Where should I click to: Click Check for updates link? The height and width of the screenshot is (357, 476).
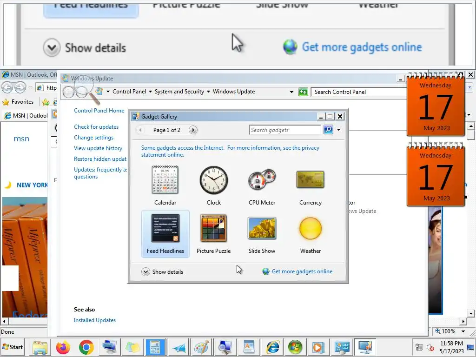(96, 127)
